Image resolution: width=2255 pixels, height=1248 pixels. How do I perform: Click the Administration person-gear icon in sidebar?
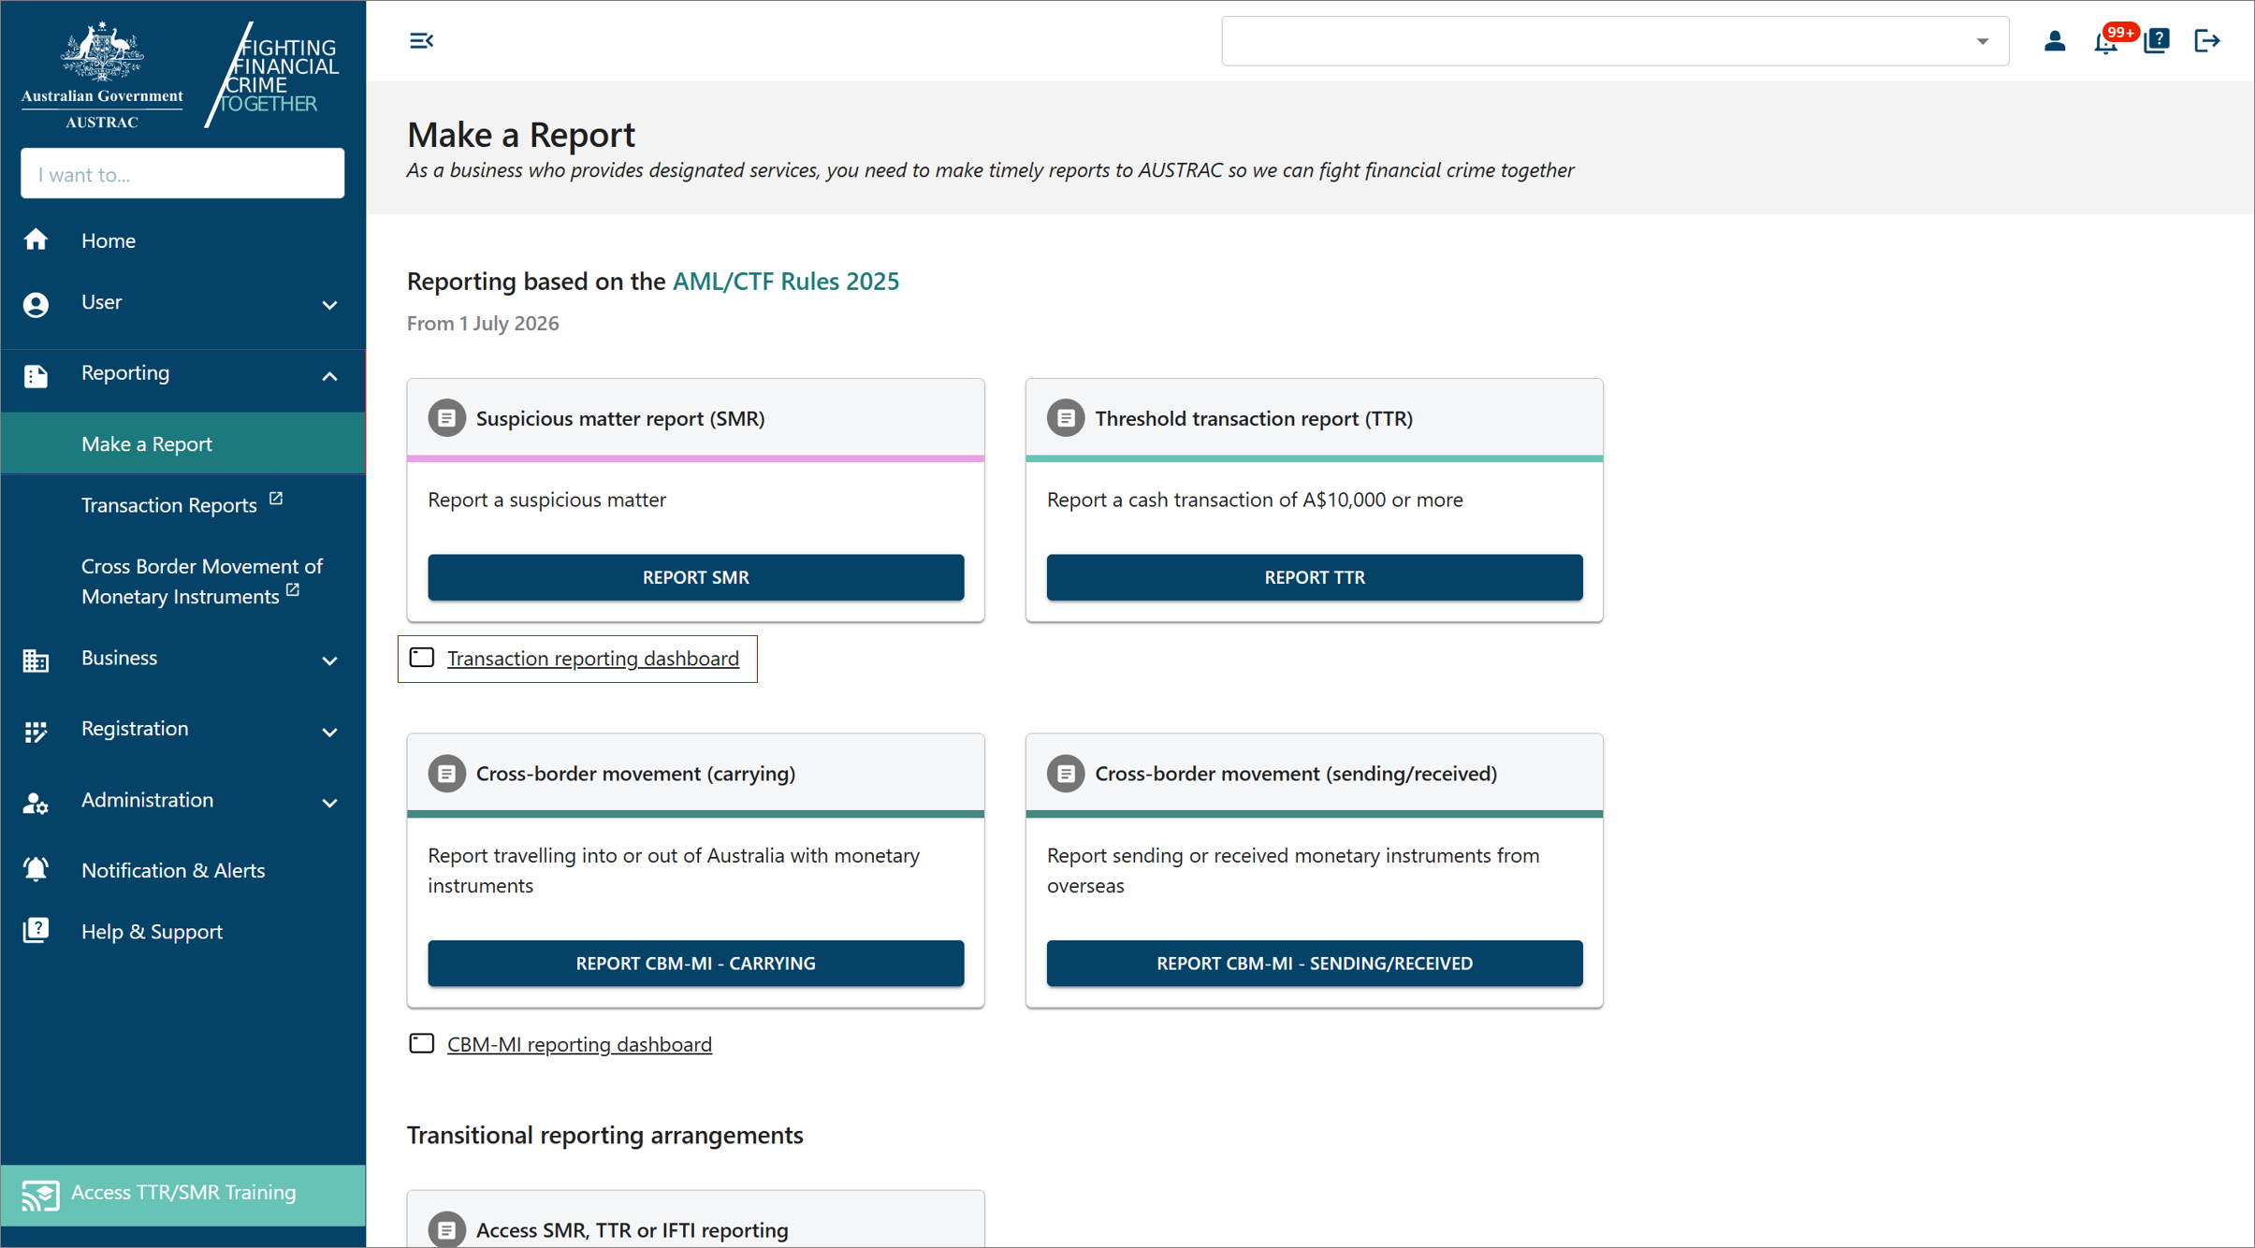pos(36,802)
